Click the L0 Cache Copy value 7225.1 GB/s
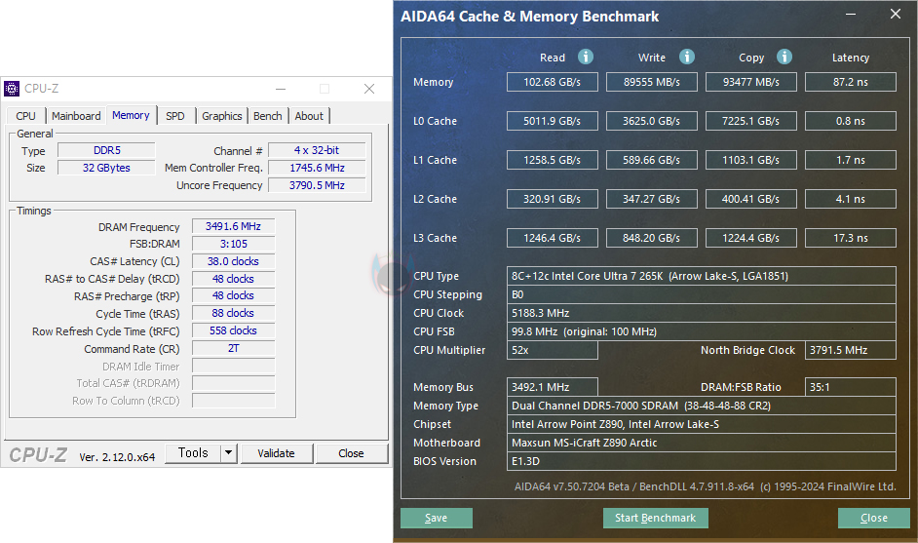The image size is (918, 543). pos(751,121)
